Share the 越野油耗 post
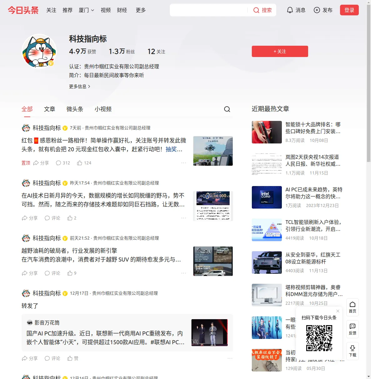 click(x=30, y=273)
